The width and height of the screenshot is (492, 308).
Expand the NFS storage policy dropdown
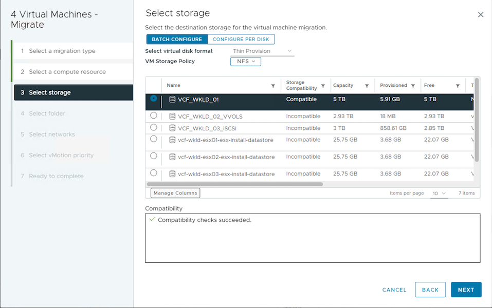coord(246,62)
